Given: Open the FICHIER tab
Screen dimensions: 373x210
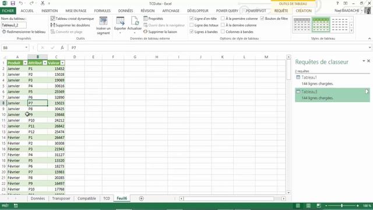Looking at the screenshot, I should pos(8,10).
